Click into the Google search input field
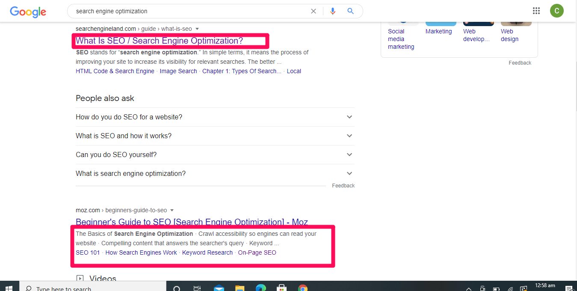 pos(188,11)
